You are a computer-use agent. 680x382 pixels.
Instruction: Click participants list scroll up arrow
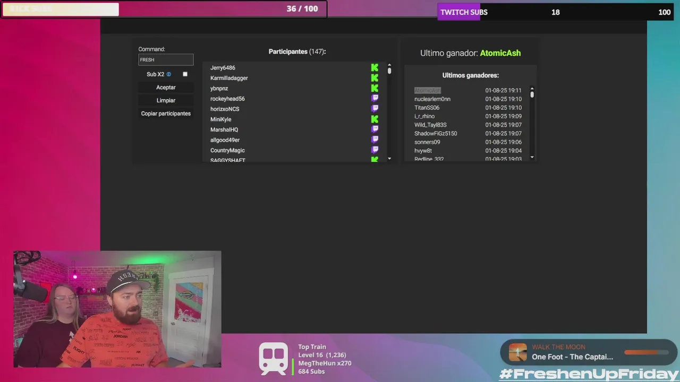click(389, 65)
